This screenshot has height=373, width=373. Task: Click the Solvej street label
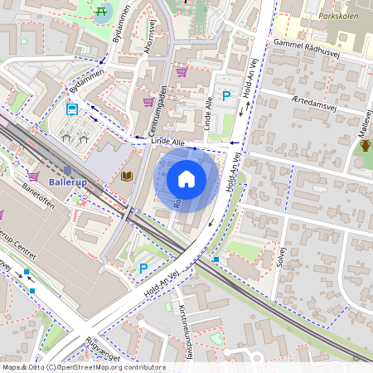tap(280, 257)
